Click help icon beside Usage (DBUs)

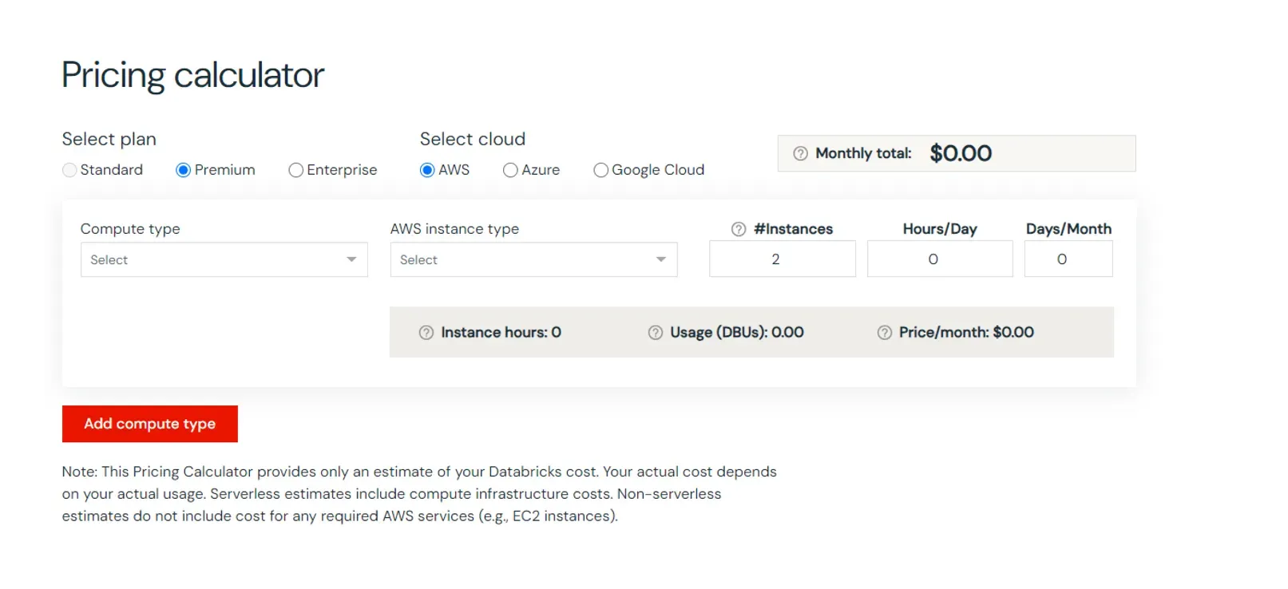point(656,333)
